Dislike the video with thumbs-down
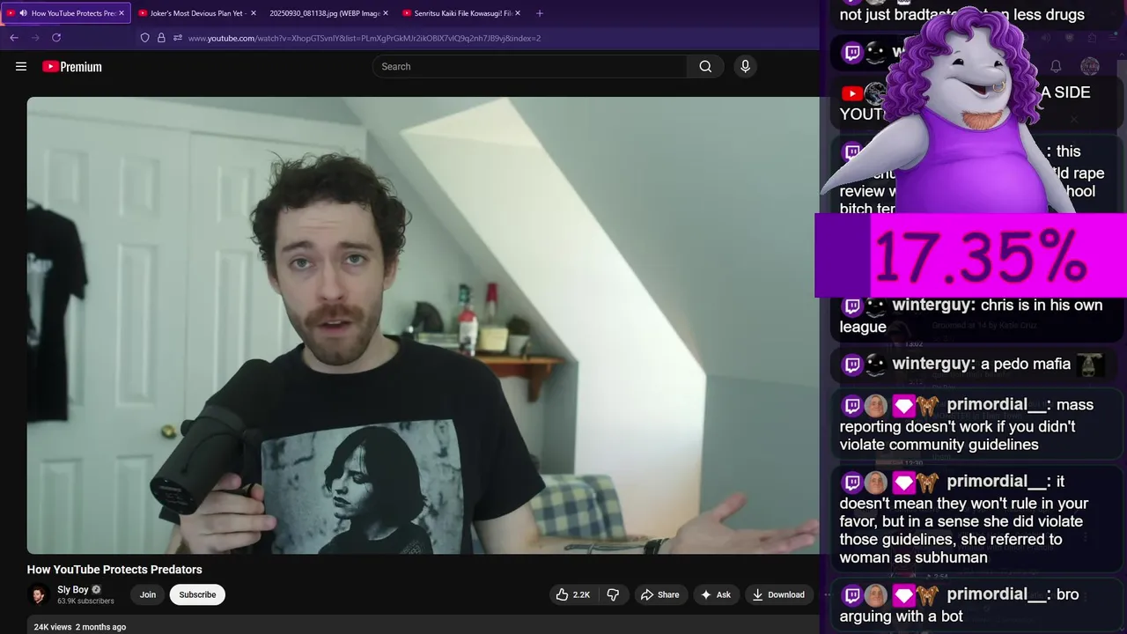Viewport: 1127px width, 634px height. (613, 594)
